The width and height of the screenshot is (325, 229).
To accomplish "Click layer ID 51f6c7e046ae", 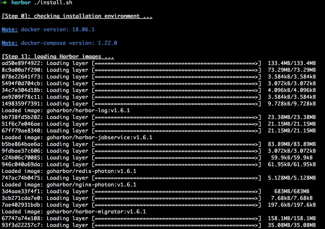I will [21, 124].
